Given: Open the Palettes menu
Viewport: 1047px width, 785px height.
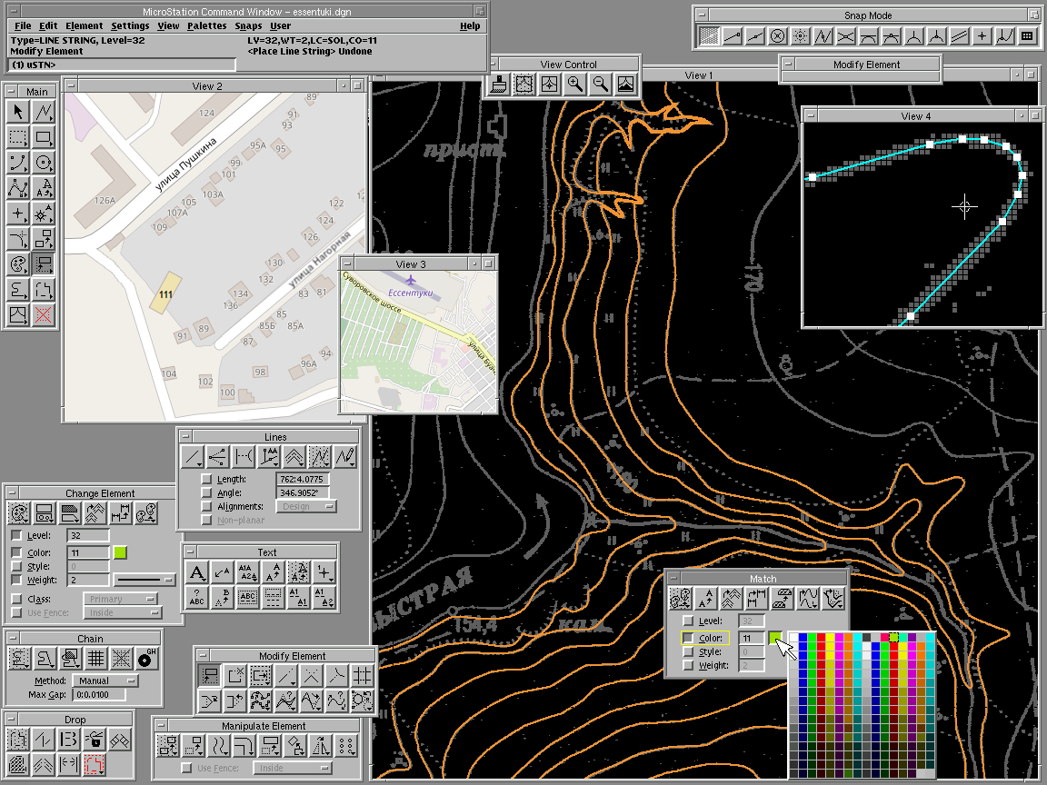Looking at the screenshot, I should [206, 26].
